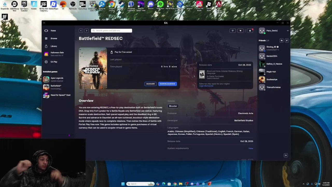The width and height of the screenshot is (332, 187).
Task: Select Battlefield downloading entry in installed games
Action: (56, 87)
